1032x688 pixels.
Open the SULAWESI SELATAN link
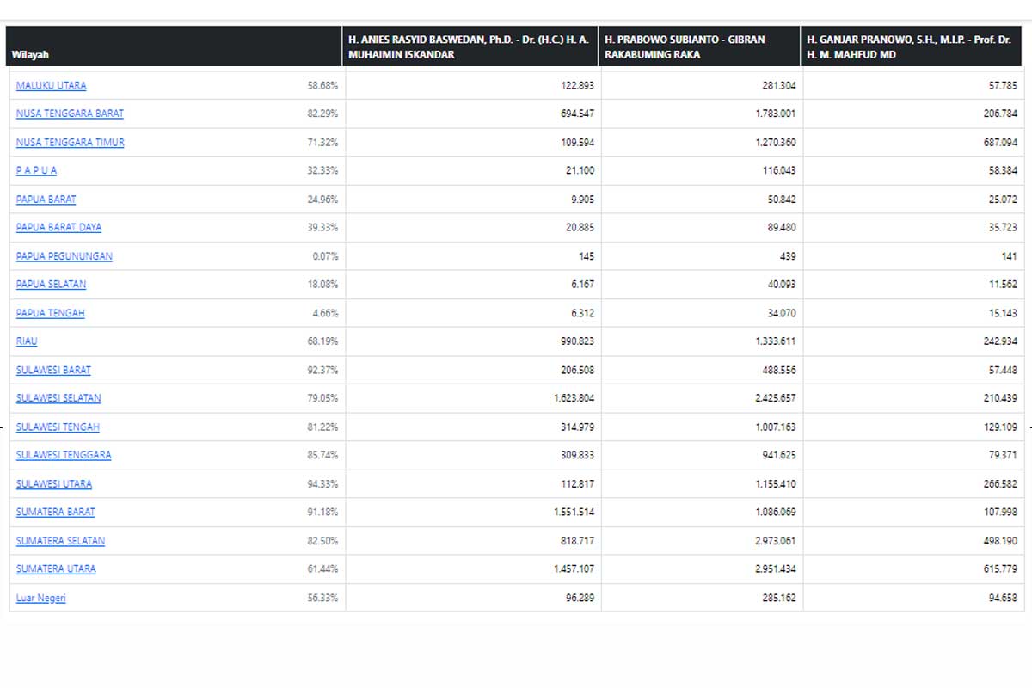tap(58, 398)
